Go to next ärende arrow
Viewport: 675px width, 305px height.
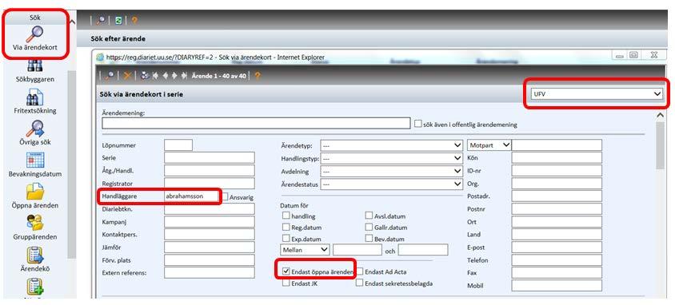click(174, 75)
